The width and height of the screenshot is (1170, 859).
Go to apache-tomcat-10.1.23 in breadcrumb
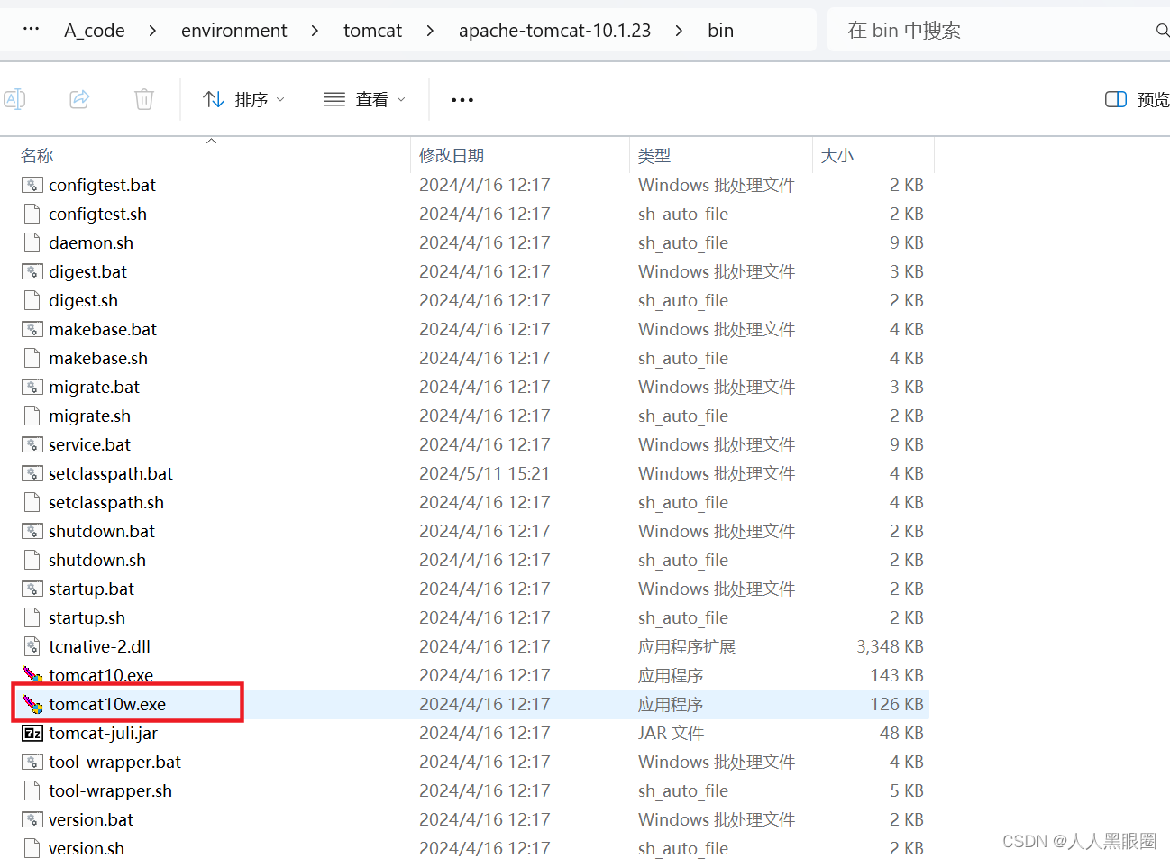554,31
